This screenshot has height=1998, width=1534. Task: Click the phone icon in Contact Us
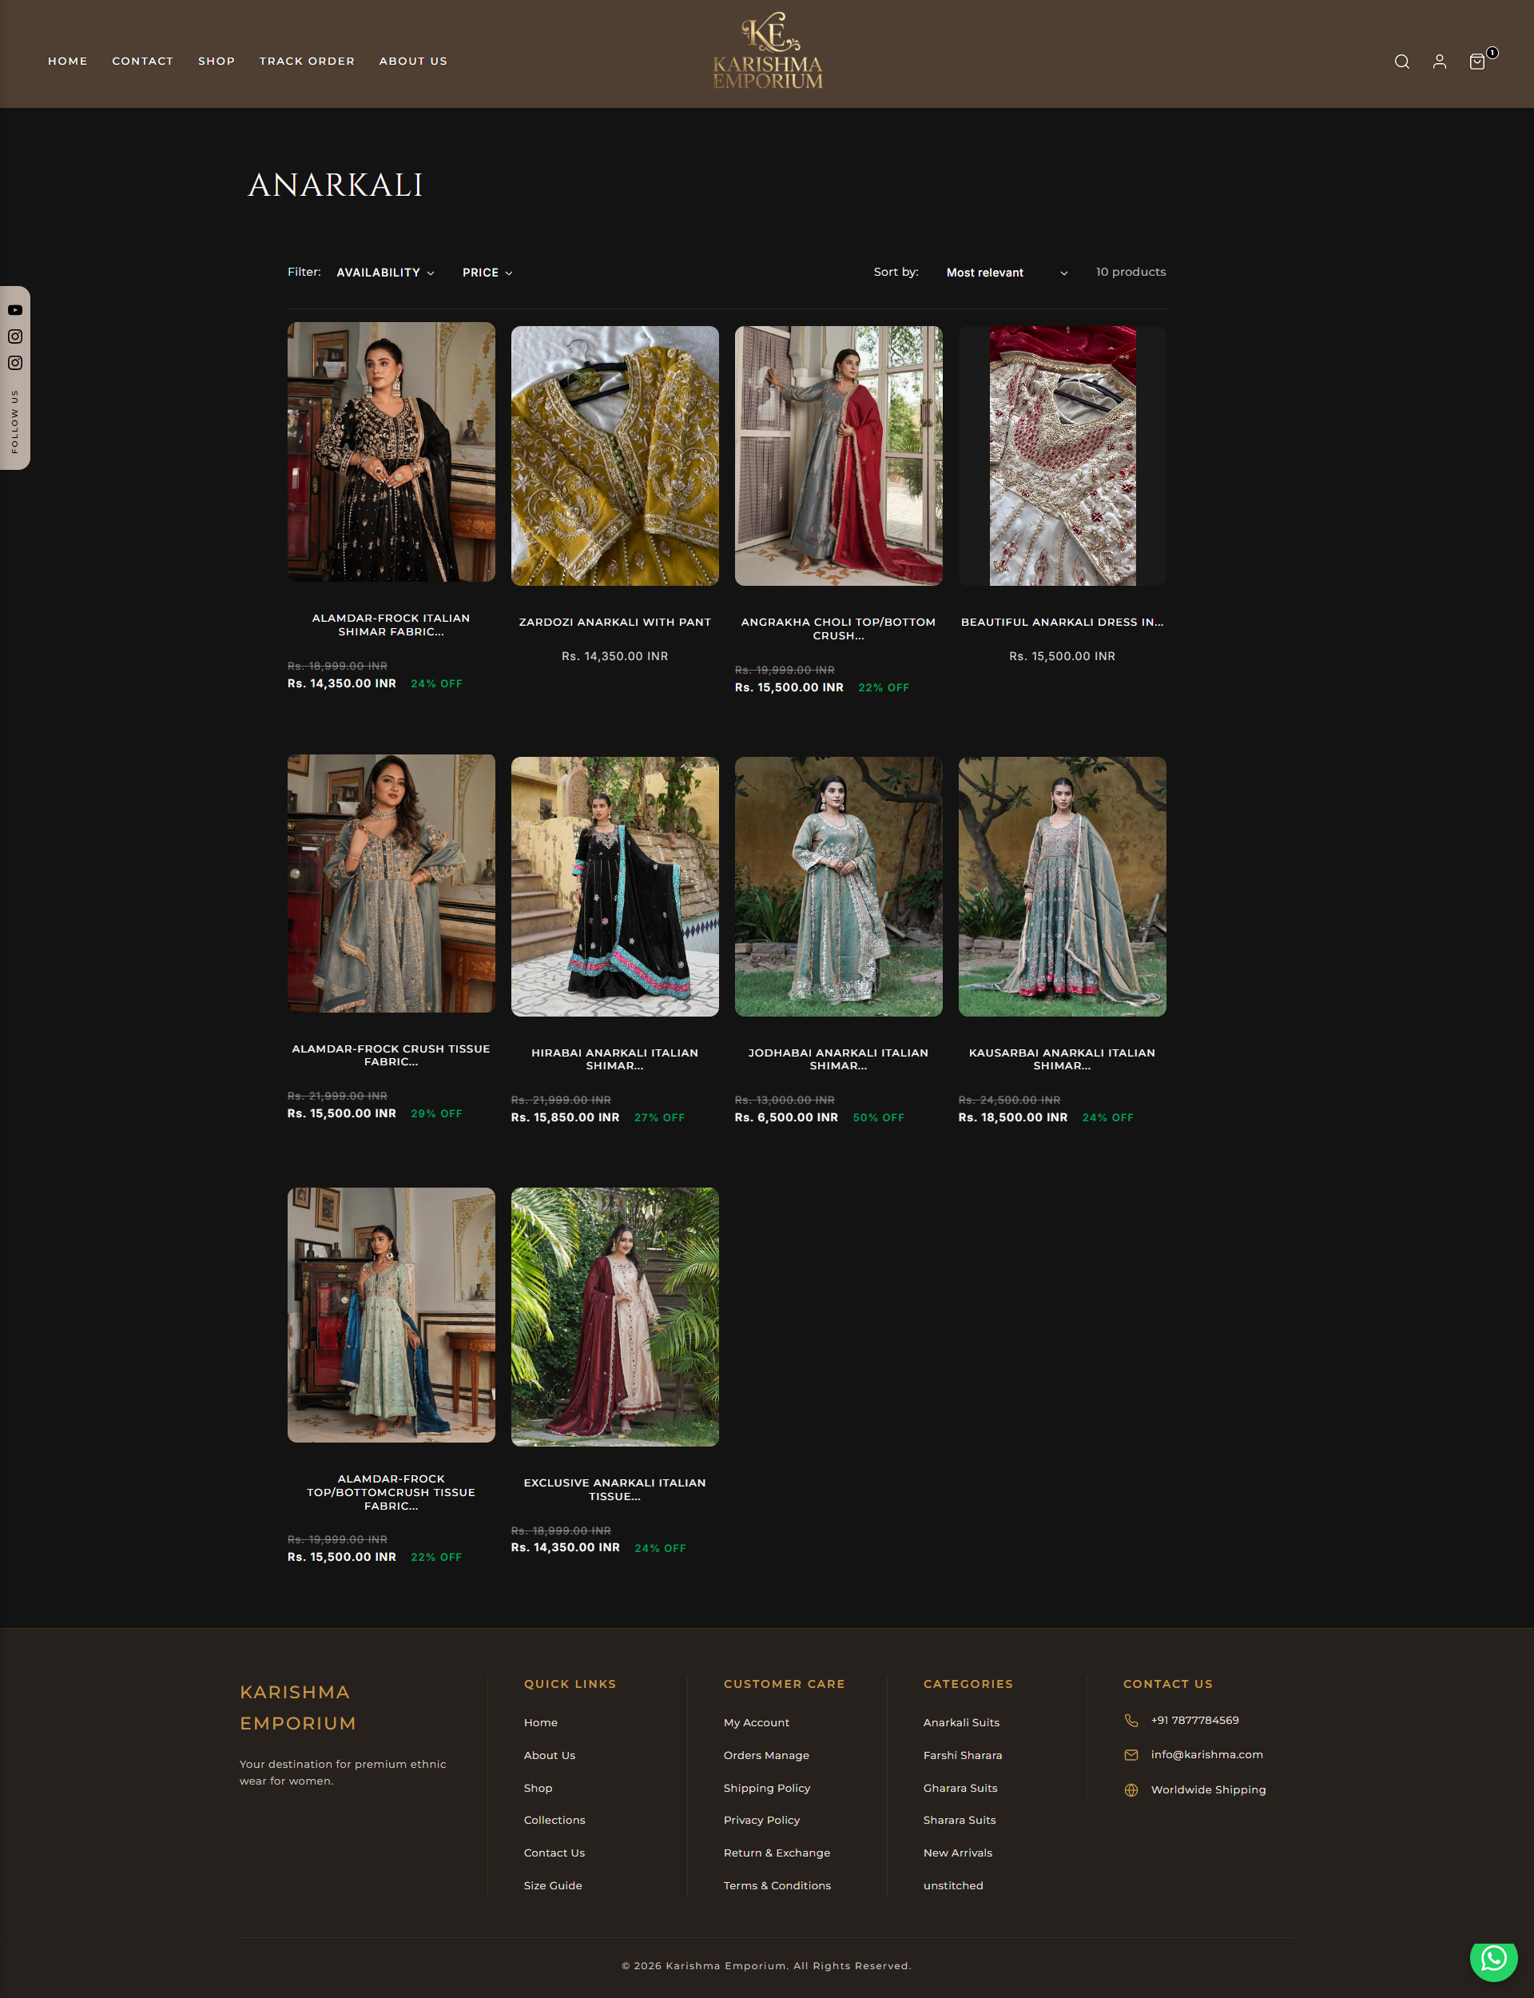1131,1720
